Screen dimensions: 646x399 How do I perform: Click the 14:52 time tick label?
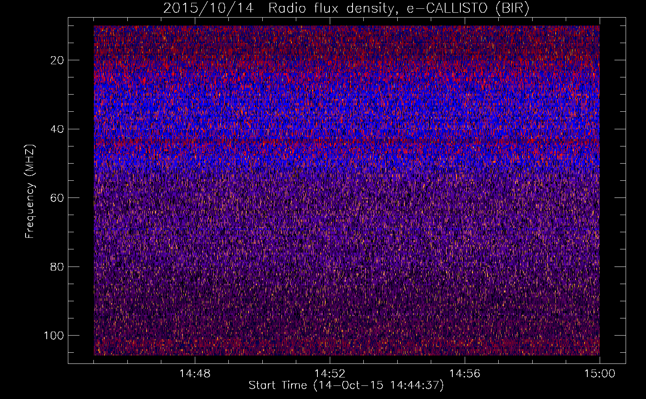click(330, 374)
